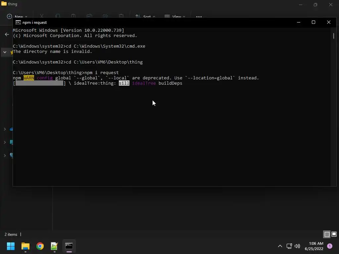Open the network status tray icon
The image size is (339, 254).
click(x=289, y=246)
